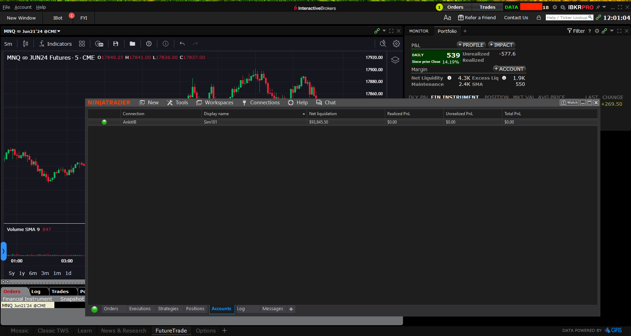Viewport: 631px width, 336px height.
Task: Switch to the Mosaic workspace tab
Action: coord(20,331)
